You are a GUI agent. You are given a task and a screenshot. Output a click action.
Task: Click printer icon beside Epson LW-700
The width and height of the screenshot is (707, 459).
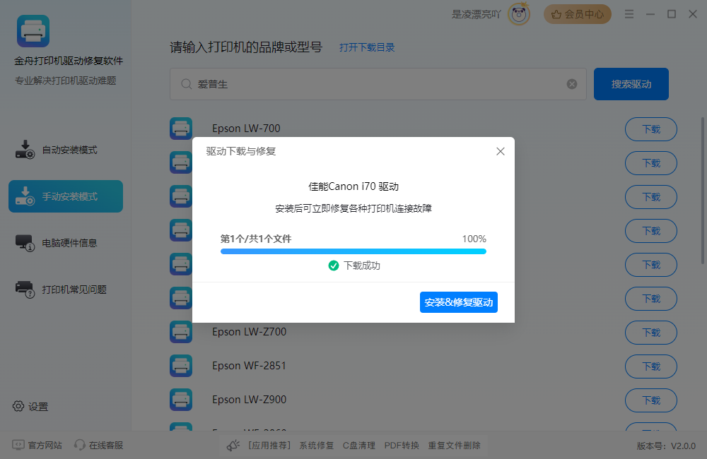click(181, 129)
